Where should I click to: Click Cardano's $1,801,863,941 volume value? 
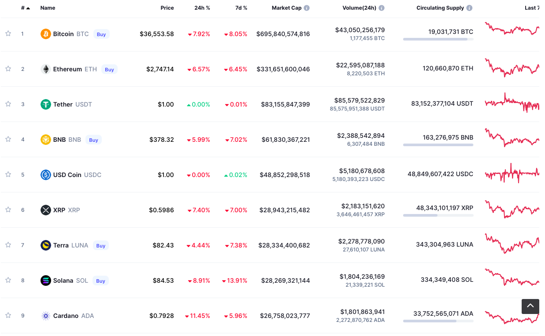pyautogui.click(x=363, y=312)
